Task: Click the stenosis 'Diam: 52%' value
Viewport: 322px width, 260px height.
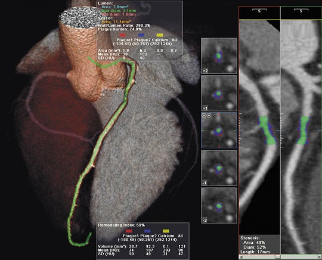Action: click(255, 247)
